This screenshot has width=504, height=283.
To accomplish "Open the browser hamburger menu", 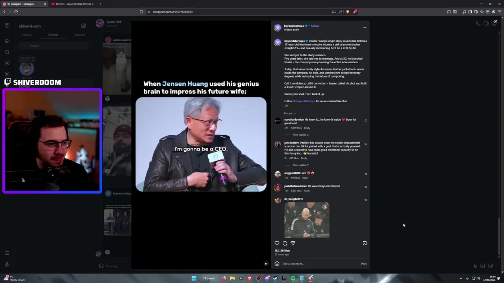I will pyautogui.click(x=500, y=12).
